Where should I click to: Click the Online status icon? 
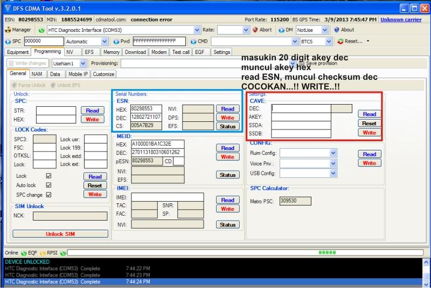(24, 253)
